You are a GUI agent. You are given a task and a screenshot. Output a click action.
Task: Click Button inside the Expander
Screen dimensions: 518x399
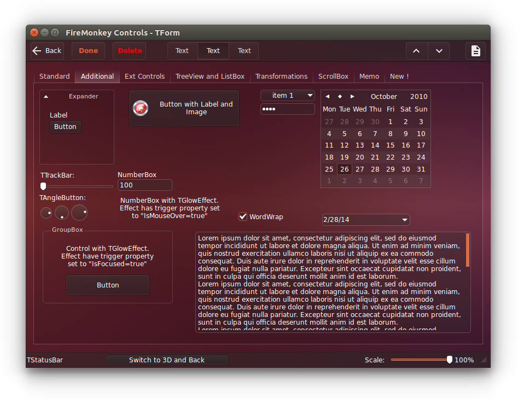[65, 127]
